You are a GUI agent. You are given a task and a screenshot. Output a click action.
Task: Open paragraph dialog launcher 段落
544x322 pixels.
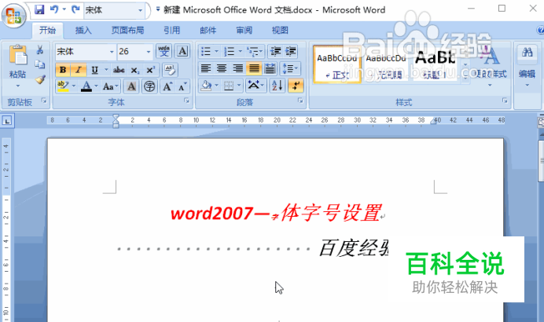300,101
